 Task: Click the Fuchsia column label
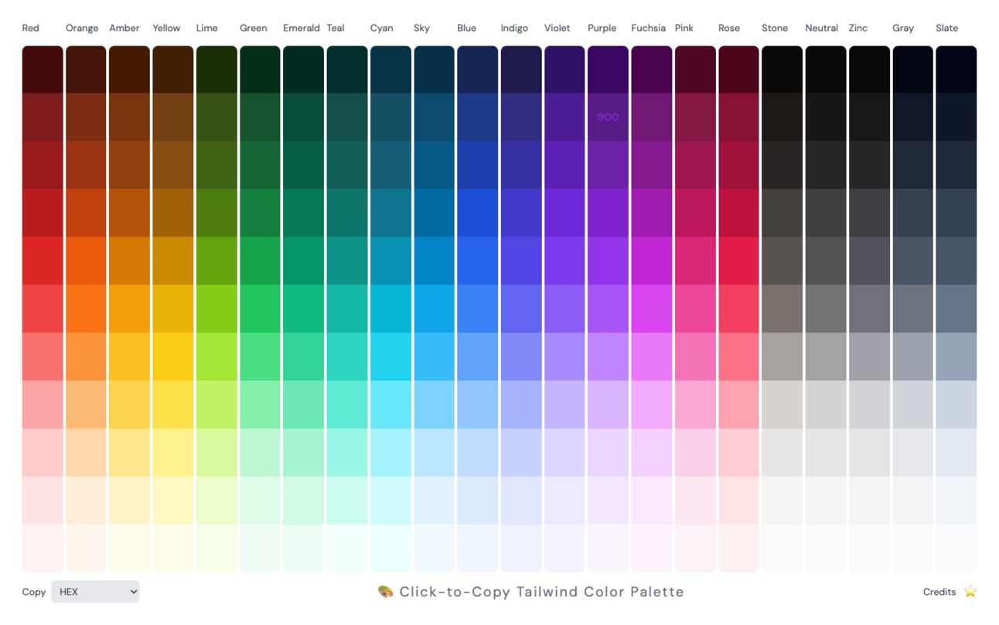tap(648, 28)
